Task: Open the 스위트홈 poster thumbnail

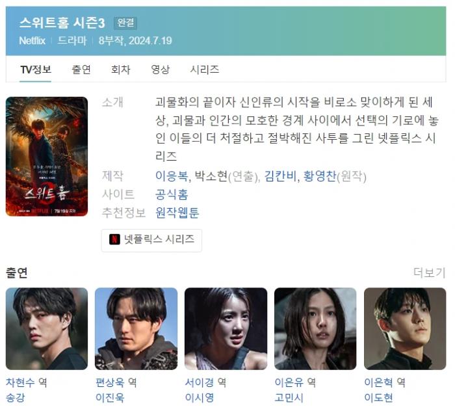Action: pos(47,157)
